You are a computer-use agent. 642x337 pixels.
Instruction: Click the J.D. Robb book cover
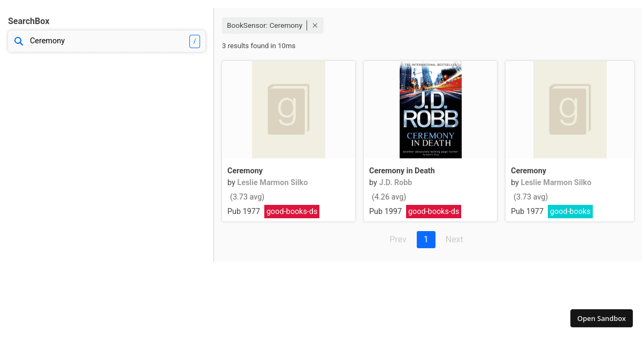430,109
